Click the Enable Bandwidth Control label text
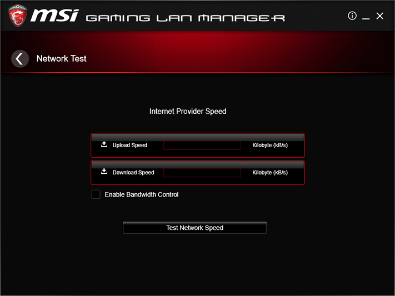 point(141,194)
